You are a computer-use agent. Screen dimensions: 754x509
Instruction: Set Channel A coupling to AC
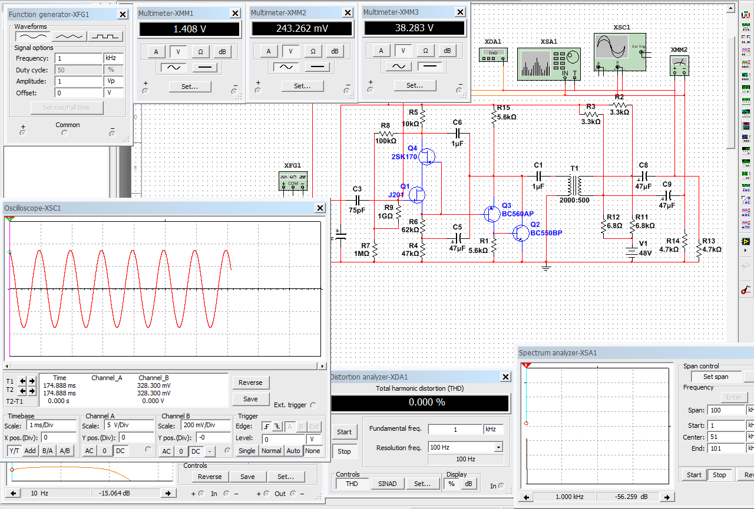click(89, 451)
